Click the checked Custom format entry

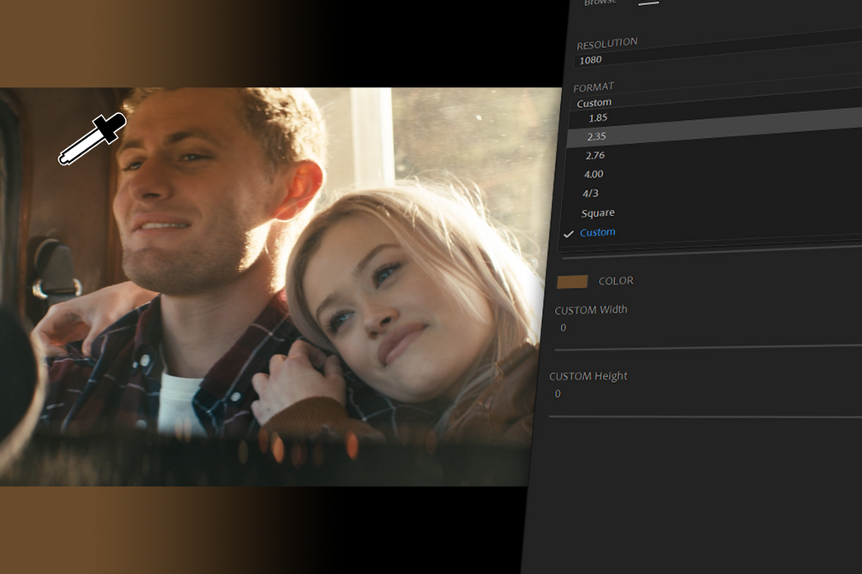598,232
